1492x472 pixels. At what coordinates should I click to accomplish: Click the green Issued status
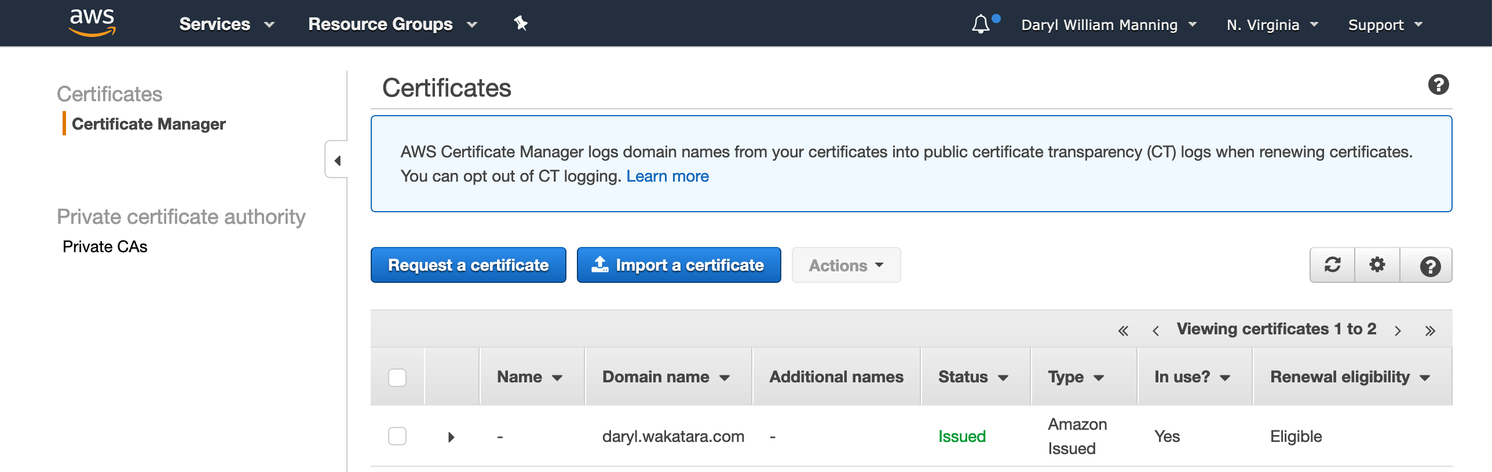(x=961, y=436)
